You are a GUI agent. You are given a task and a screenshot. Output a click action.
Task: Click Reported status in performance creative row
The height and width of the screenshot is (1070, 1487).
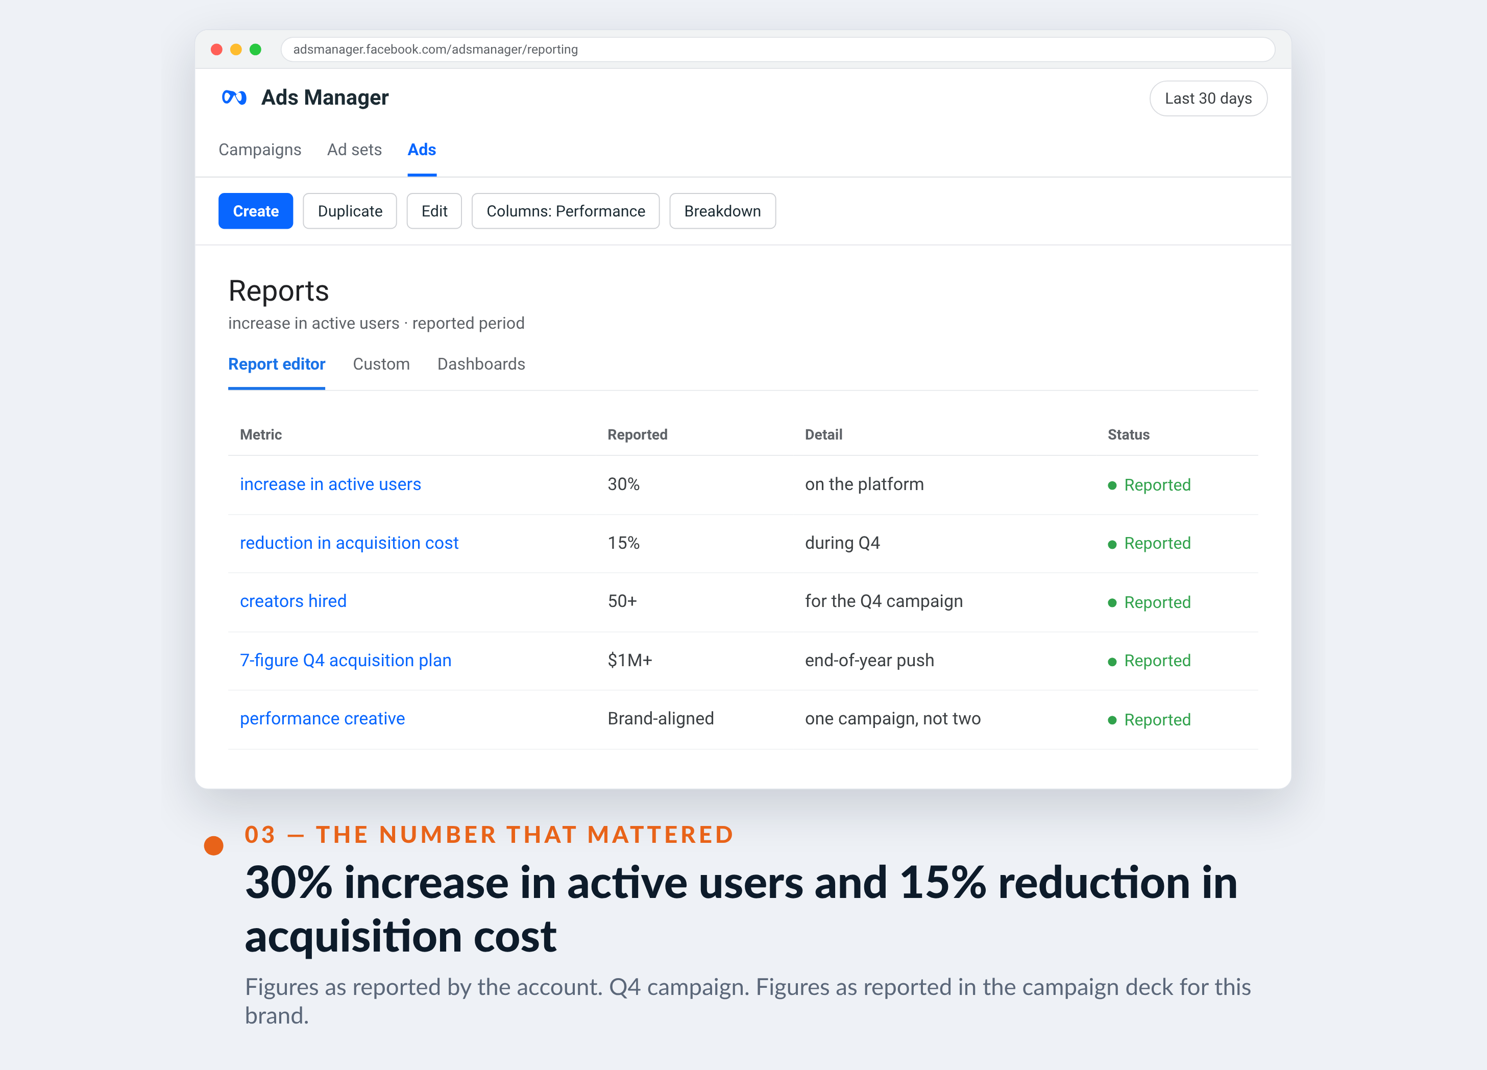click(1150, 720)
